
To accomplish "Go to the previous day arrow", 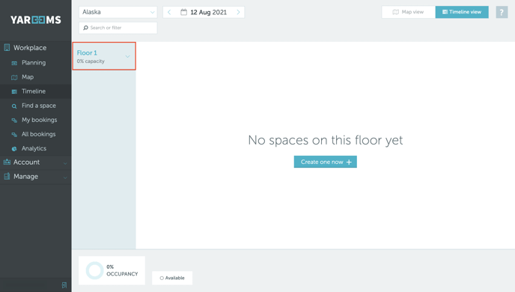I will [x=169, y=12].
